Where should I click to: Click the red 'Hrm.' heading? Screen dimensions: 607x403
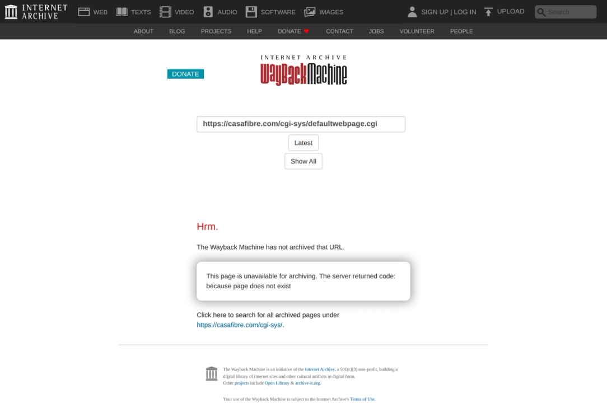tap(207, 227)
